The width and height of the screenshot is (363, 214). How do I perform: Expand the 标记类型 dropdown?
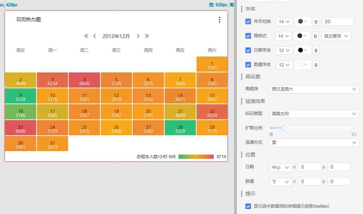coord(314,114)
